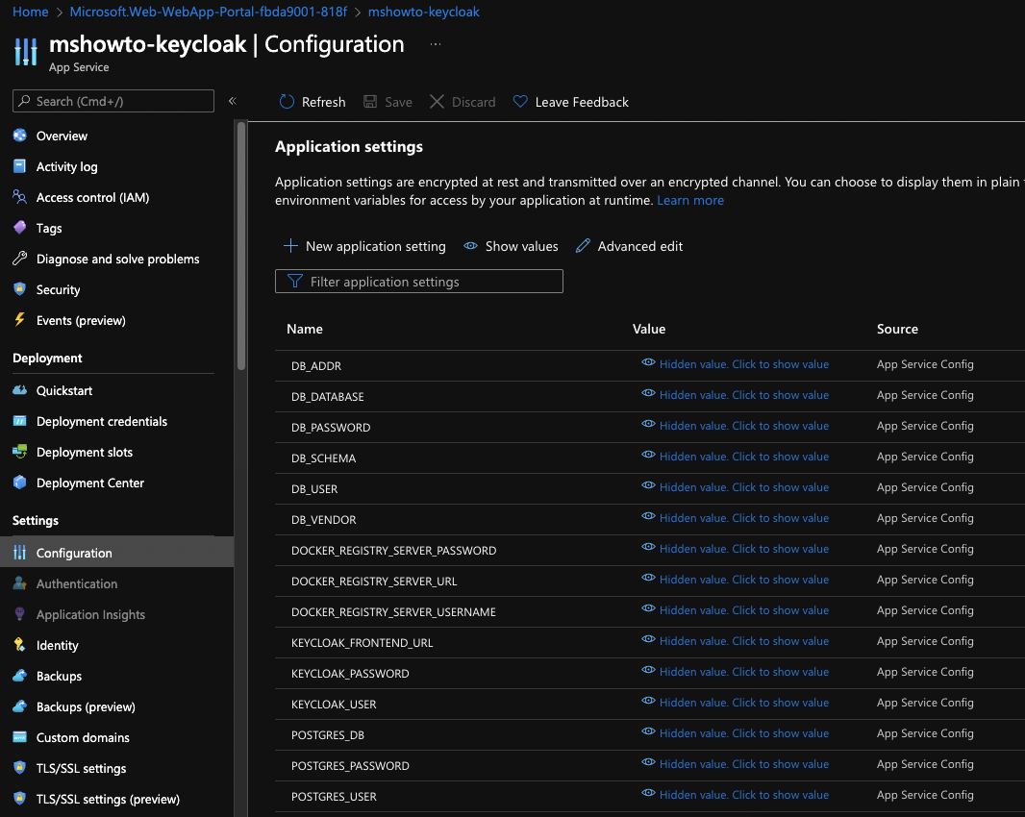1025x817 pixels.
Task: Select the KEYCLOAK_FRONTEND_URL setting name
Action: click(362, 642)
